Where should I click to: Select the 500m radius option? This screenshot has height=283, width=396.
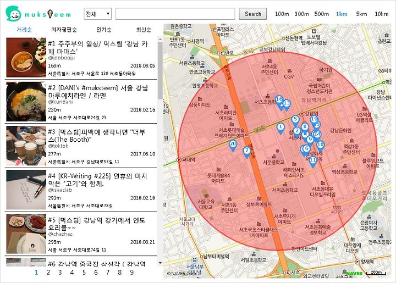pos(322,14)
